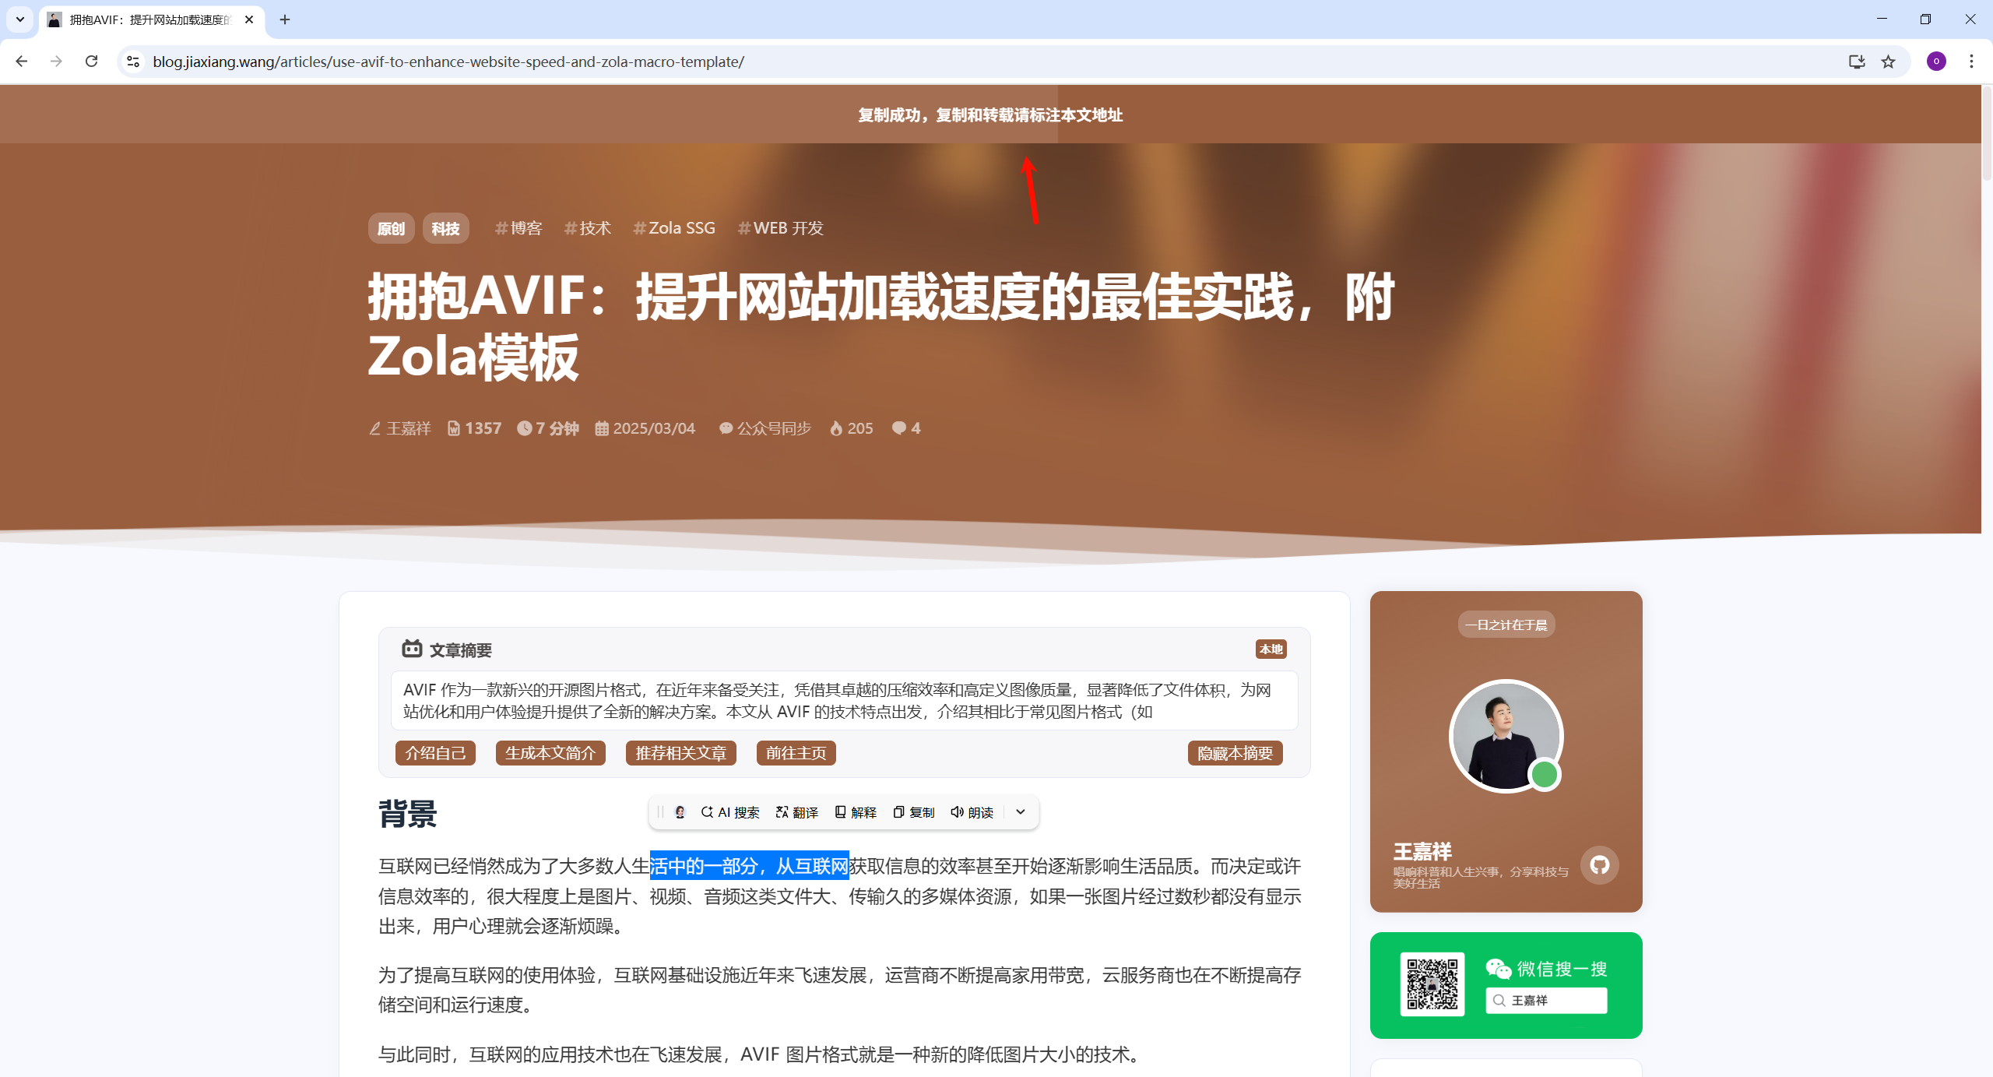The image size is (1993, 1077).
Task: Click 王嘉祥 name on author card
Action: (x=1422, y=851)
